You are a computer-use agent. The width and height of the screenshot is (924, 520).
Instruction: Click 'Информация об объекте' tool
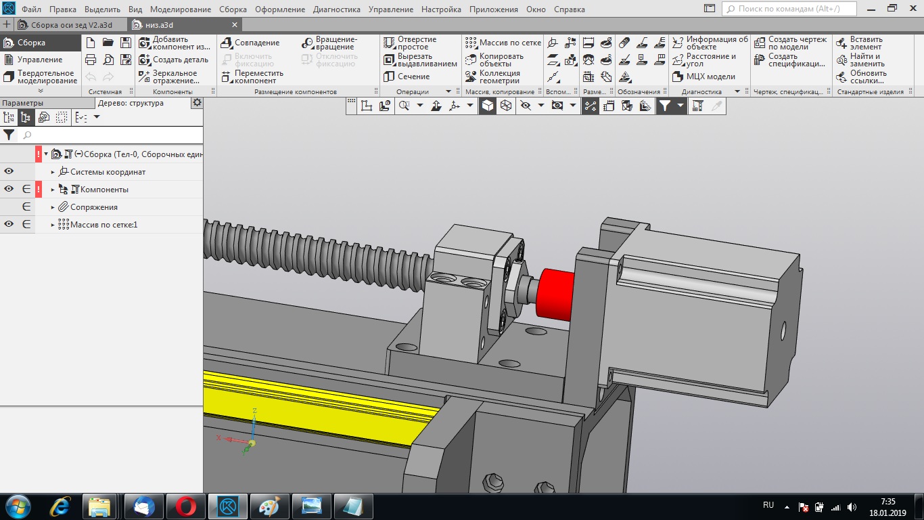pyautogui.click(x=710, y=43)
